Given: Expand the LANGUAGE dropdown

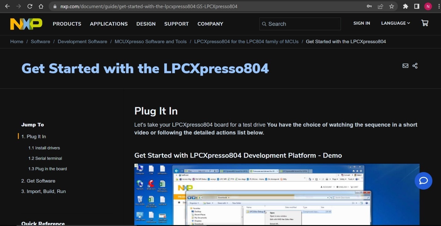Looking at the screenshot, I should click(x=395, y=23).
